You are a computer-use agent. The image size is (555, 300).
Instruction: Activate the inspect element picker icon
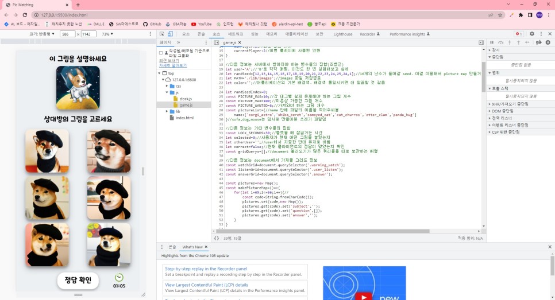[163, 34]
